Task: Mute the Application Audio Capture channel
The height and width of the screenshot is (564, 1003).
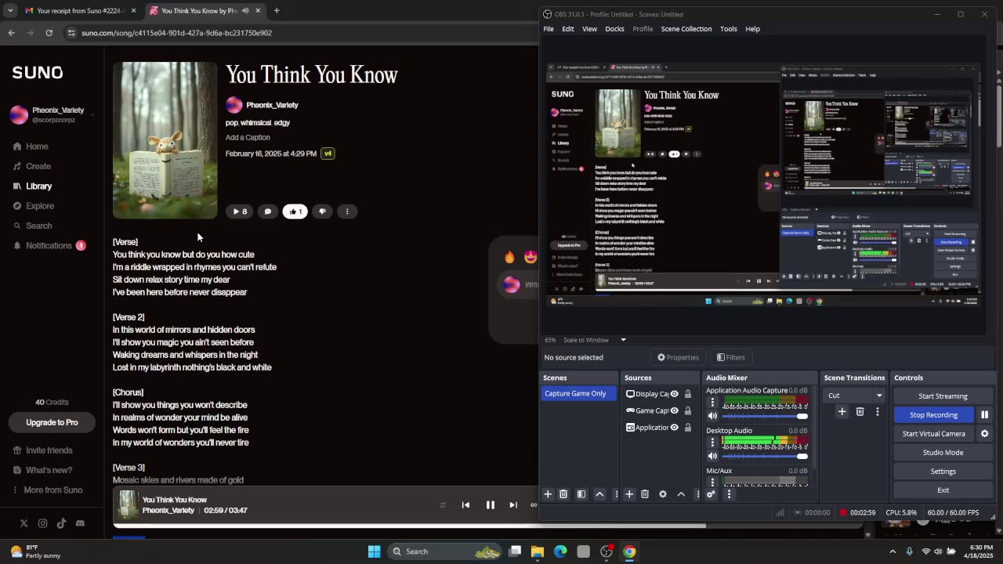Action: tap(712, 416)
